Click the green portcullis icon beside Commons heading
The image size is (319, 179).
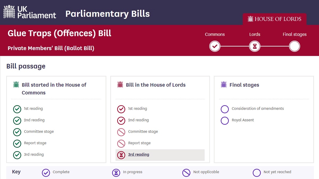[x=16, y=85]
